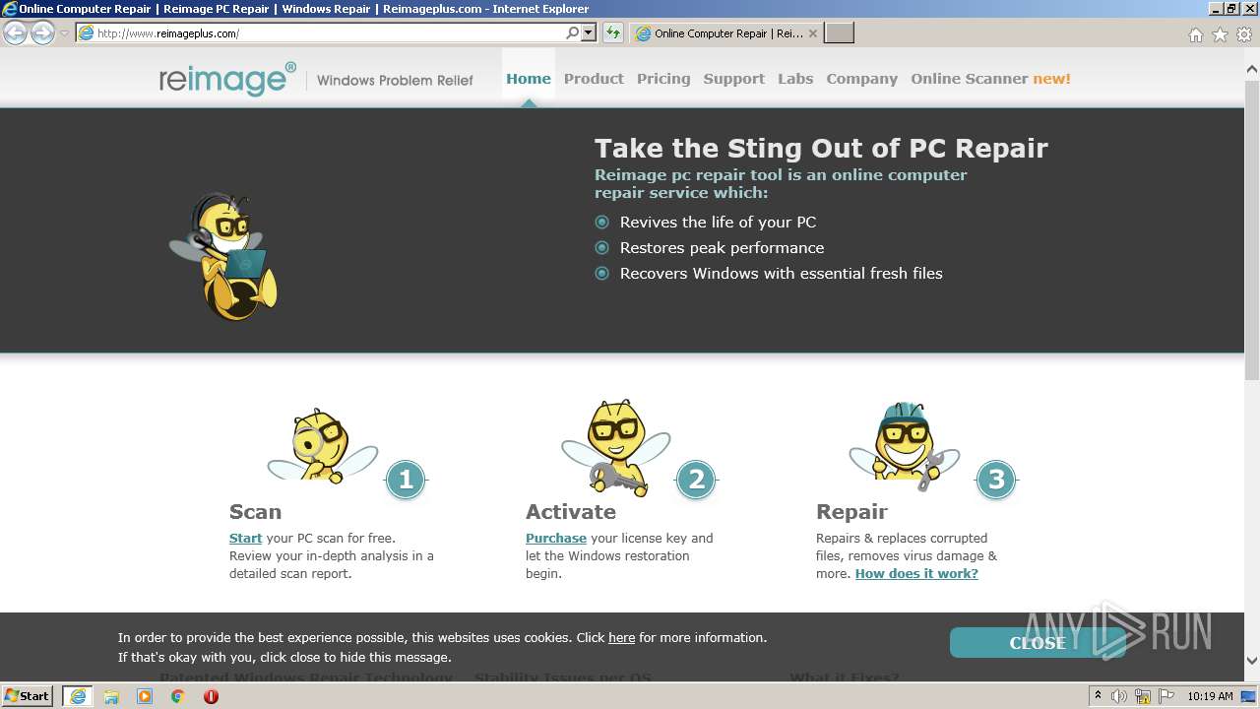Open media player taskbar icon

point(145,696)
